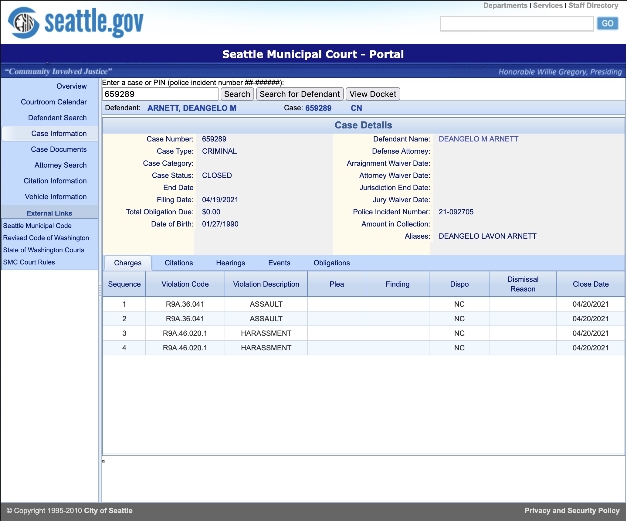The image size is (627, 521).
Task: Open Courtroom Calendar in sidebar
Action: tap(54, 102)
